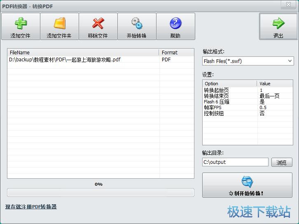The height and width of the screenshot is (224, 299).
Task: Select the Flash 6 压缩 option row
Action: 248,102
